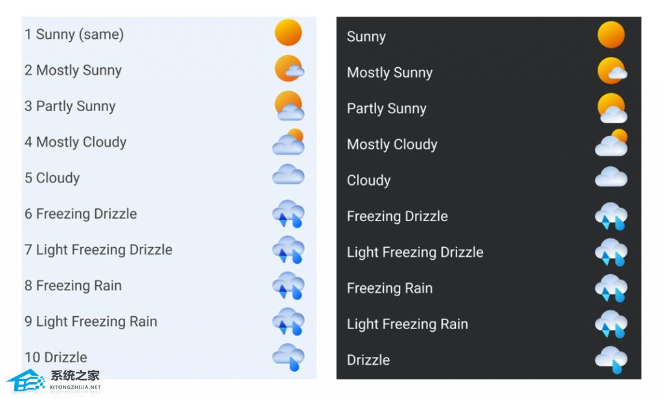This screenshot has width=663, height=399.
Task: Click the Mostly Sunny icon in the light panel
Action: point(289,69)
